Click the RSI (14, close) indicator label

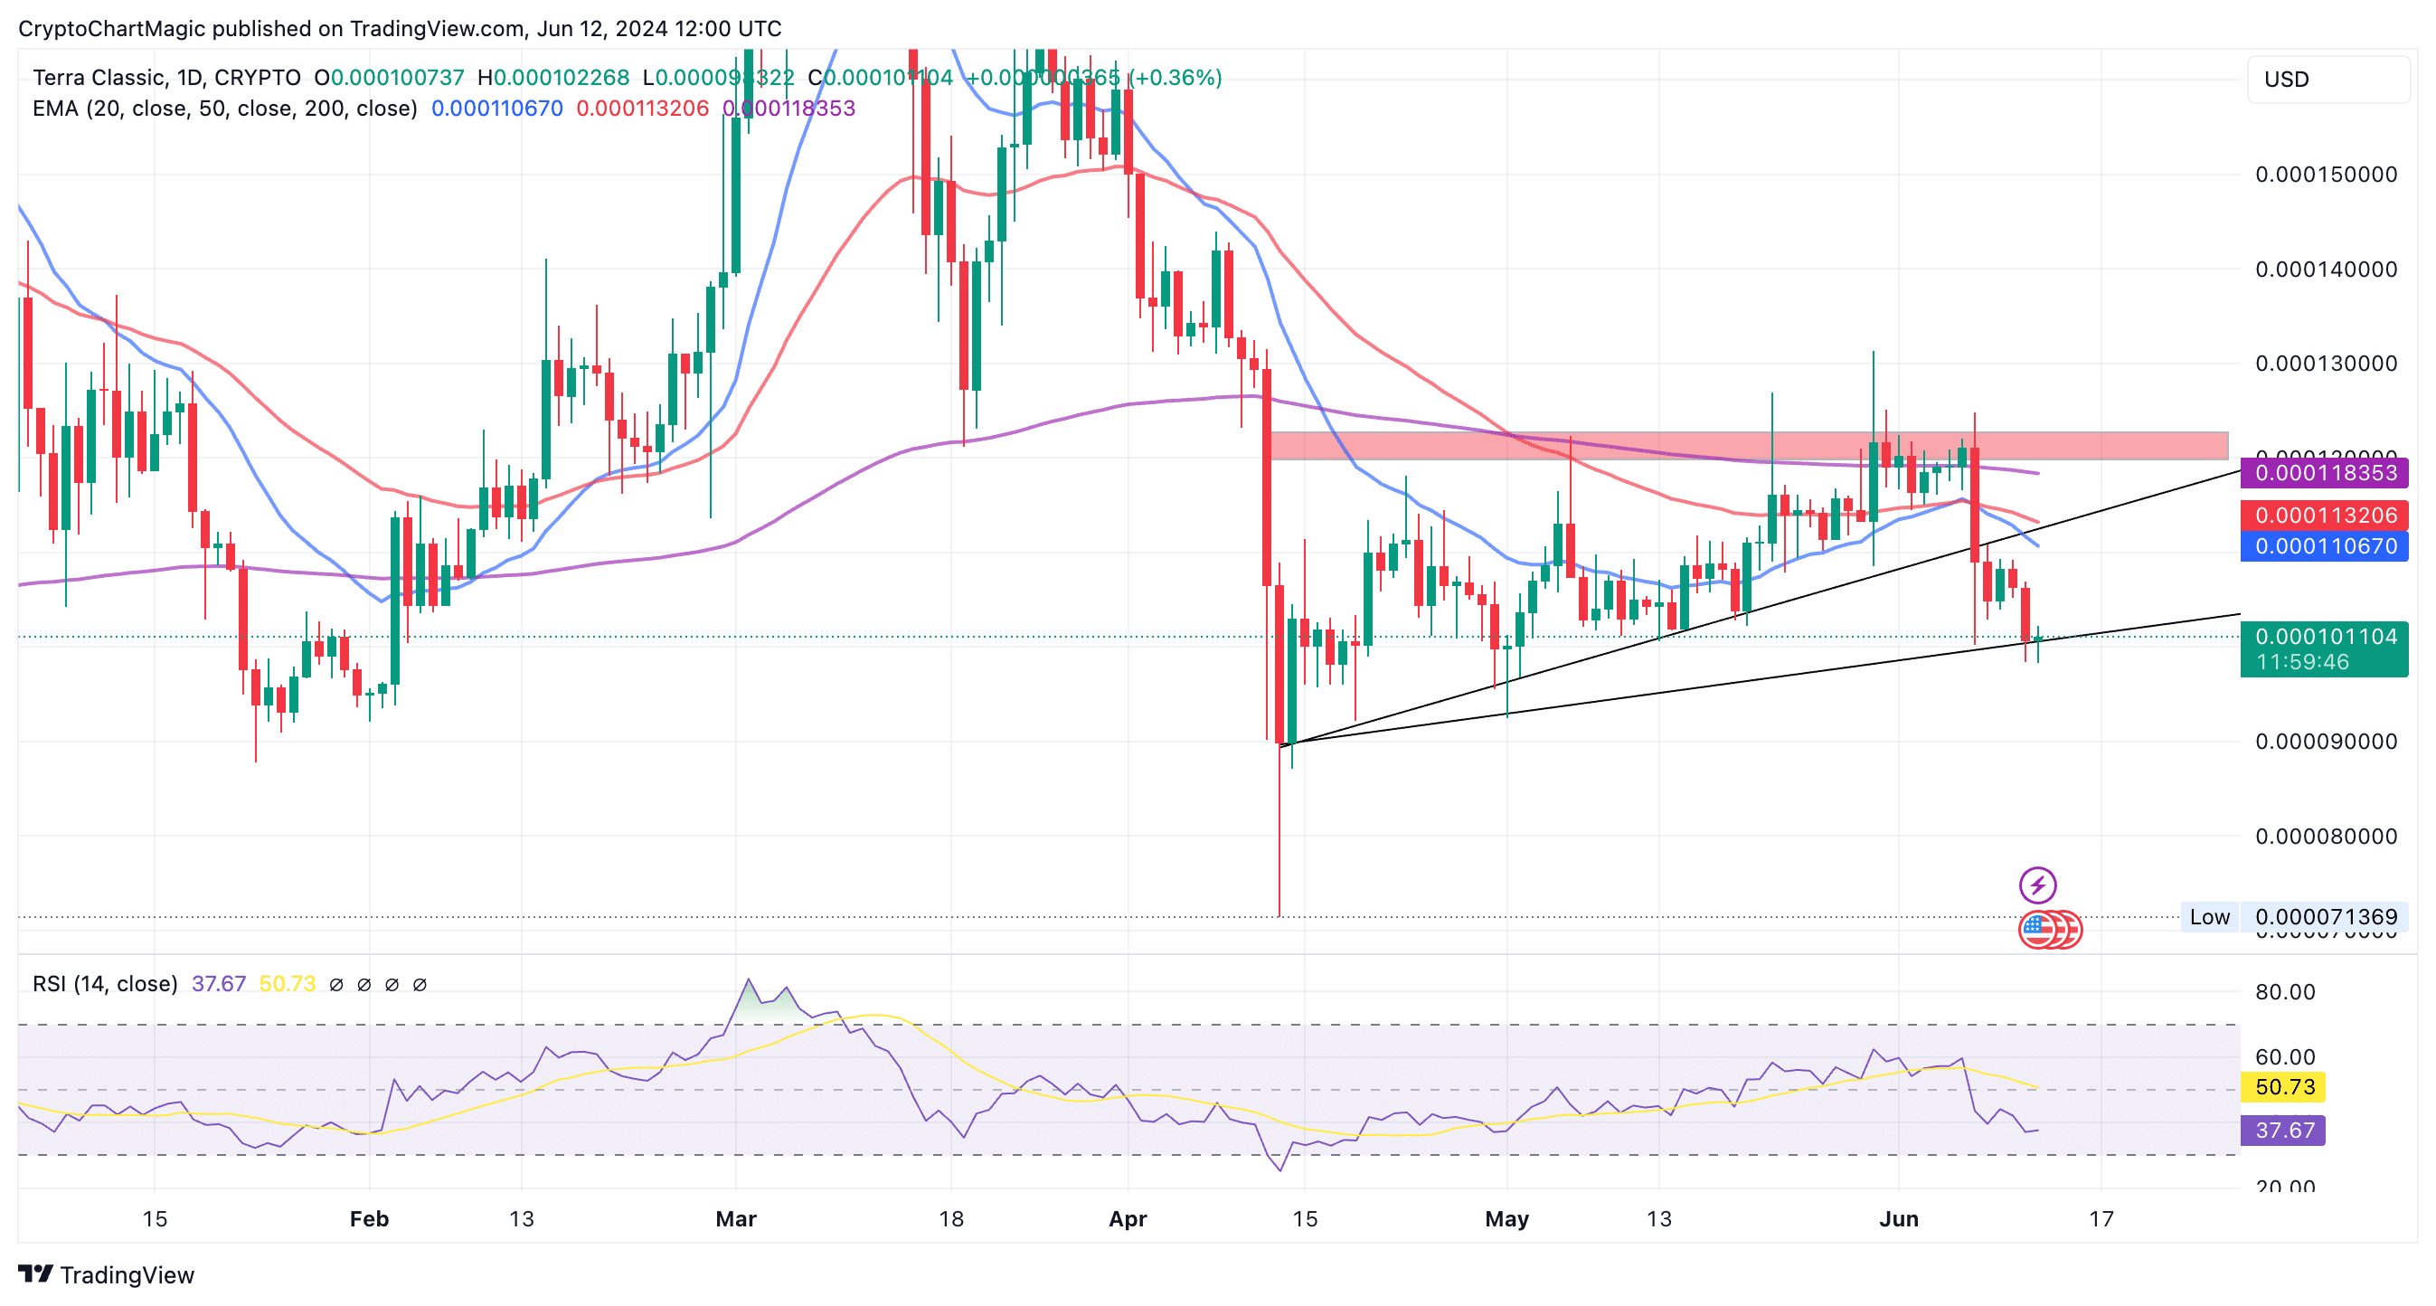[x=105, y=983]
